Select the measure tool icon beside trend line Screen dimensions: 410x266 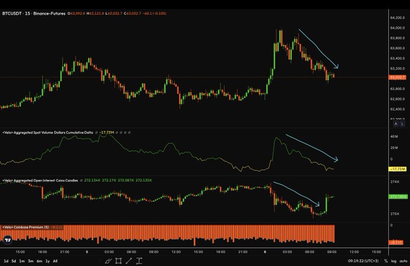139,261
